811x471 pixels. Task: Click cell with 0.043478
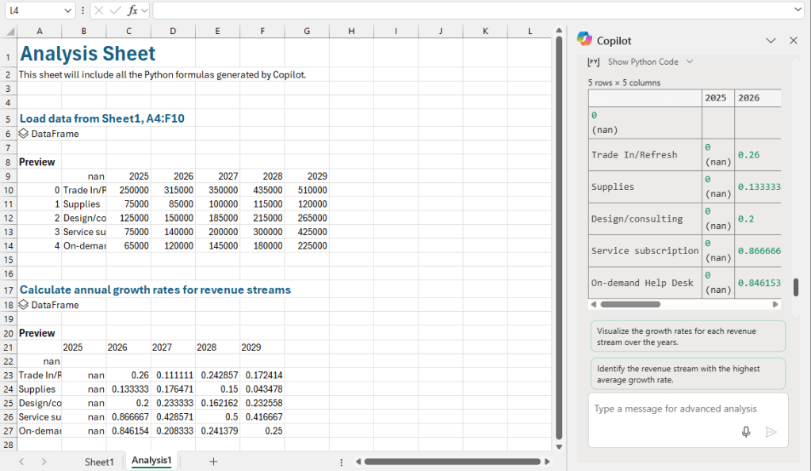tap(262, 389)
